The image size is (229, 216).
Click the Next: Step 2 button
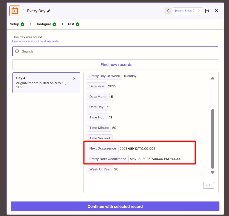click(188, 11)
